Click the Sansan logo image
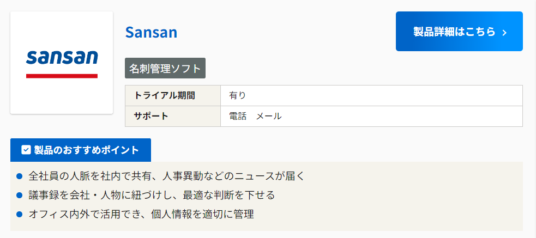The image size is (536, 238). (62, 63)
